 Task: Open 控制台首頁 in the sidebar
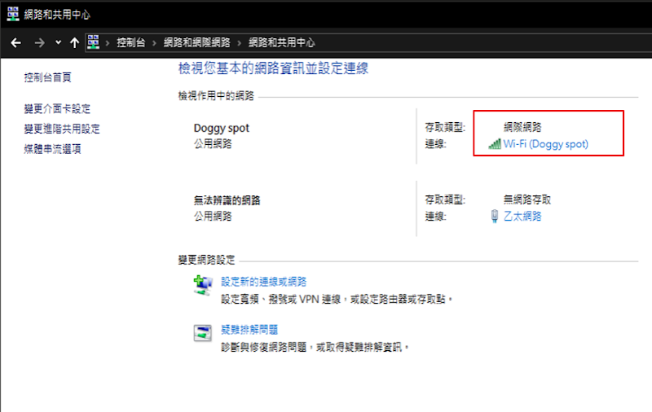pyautogui.click(x=47, y=77)
